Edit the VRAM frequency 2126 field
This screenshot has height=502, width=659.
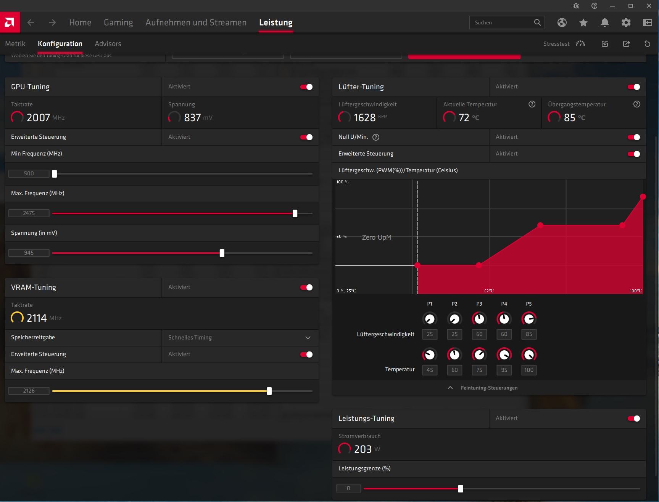pos(29,391)
